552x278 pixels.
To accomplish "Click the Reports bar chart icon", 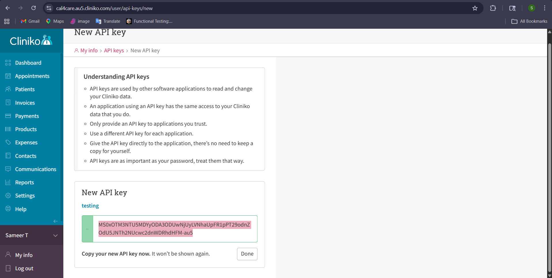I will (8, 182).
